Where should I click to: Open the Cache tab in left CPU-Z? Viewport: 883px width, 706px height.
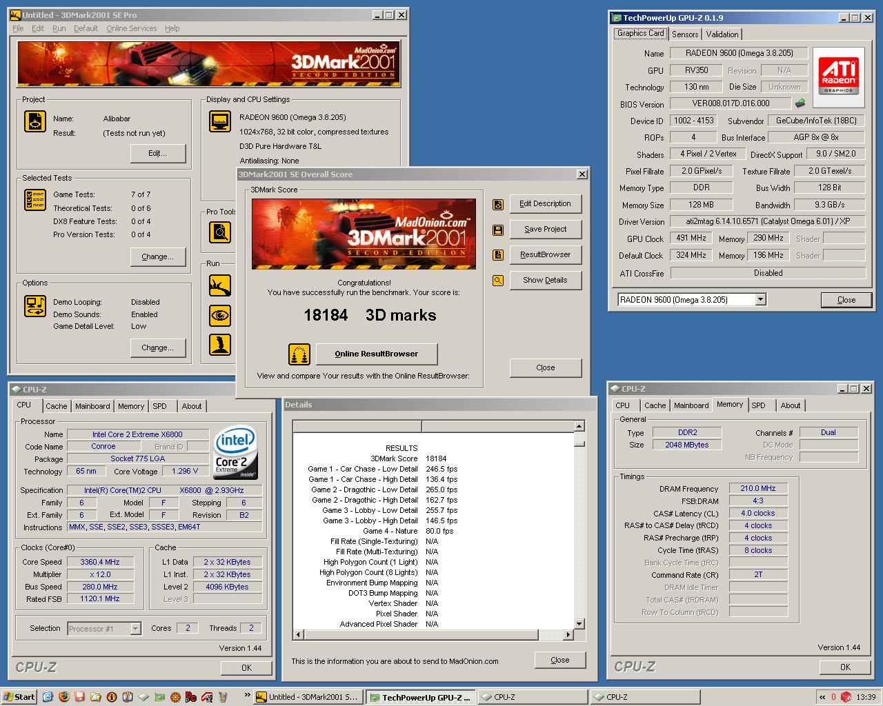click(x=57, y=406)
